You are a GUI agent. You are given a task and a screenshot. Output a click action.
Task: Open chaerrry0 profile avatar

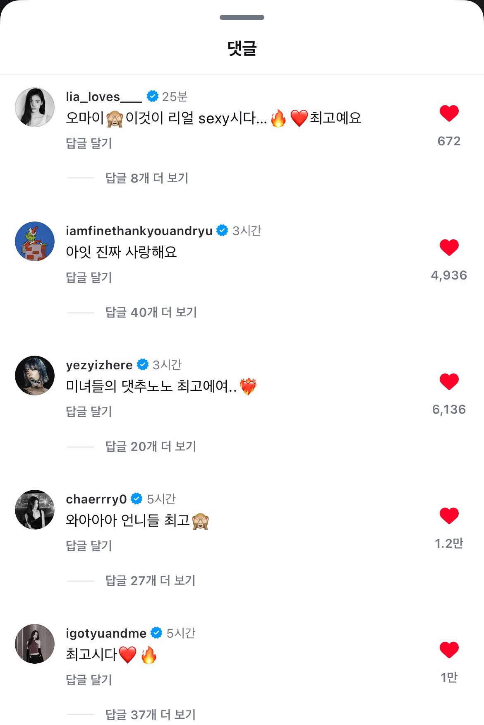coord(35,510)
